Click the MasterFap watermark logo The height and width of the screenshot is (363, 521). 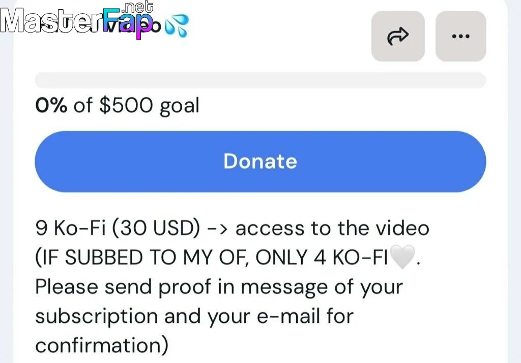click(77, 20)
